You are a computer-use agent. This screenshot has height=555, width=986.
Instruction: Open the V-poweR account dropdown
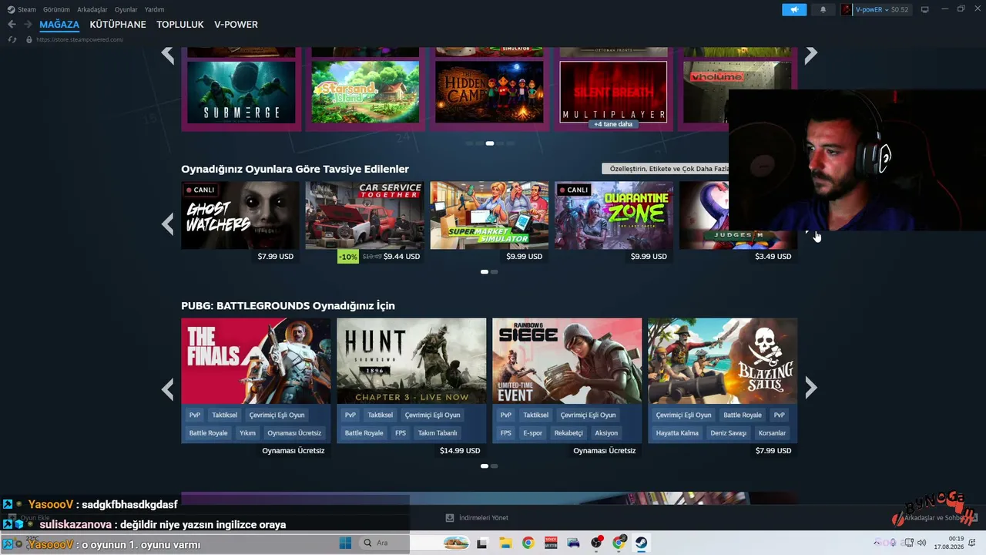click(x=875, y=9)
